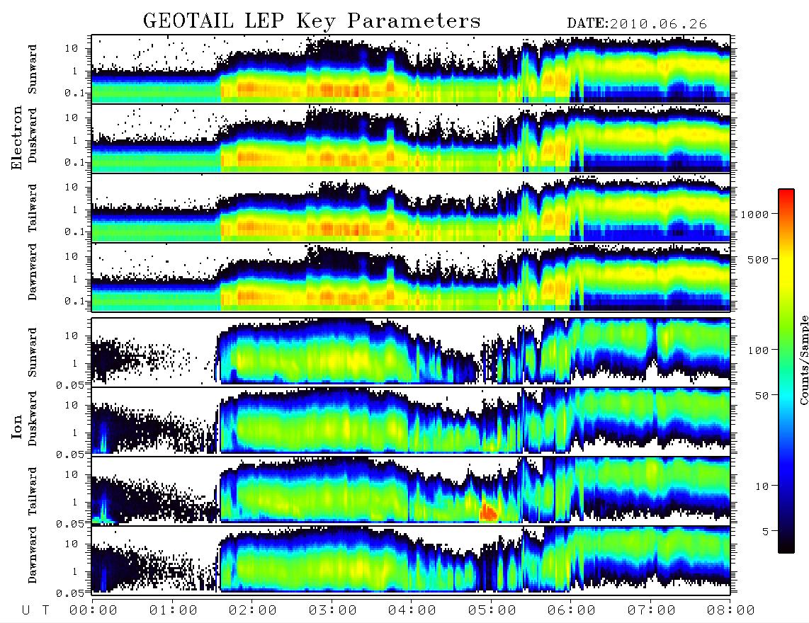Click the date text '2010.06.26'

[658, 24]
